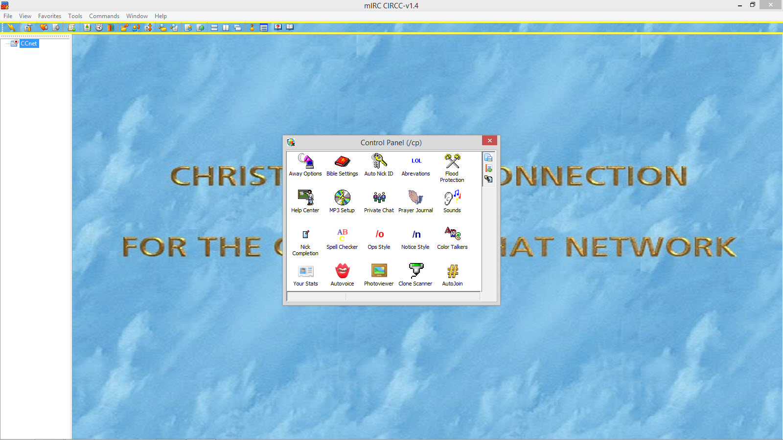Click the red question mark help icon

(x=278, y=27)
